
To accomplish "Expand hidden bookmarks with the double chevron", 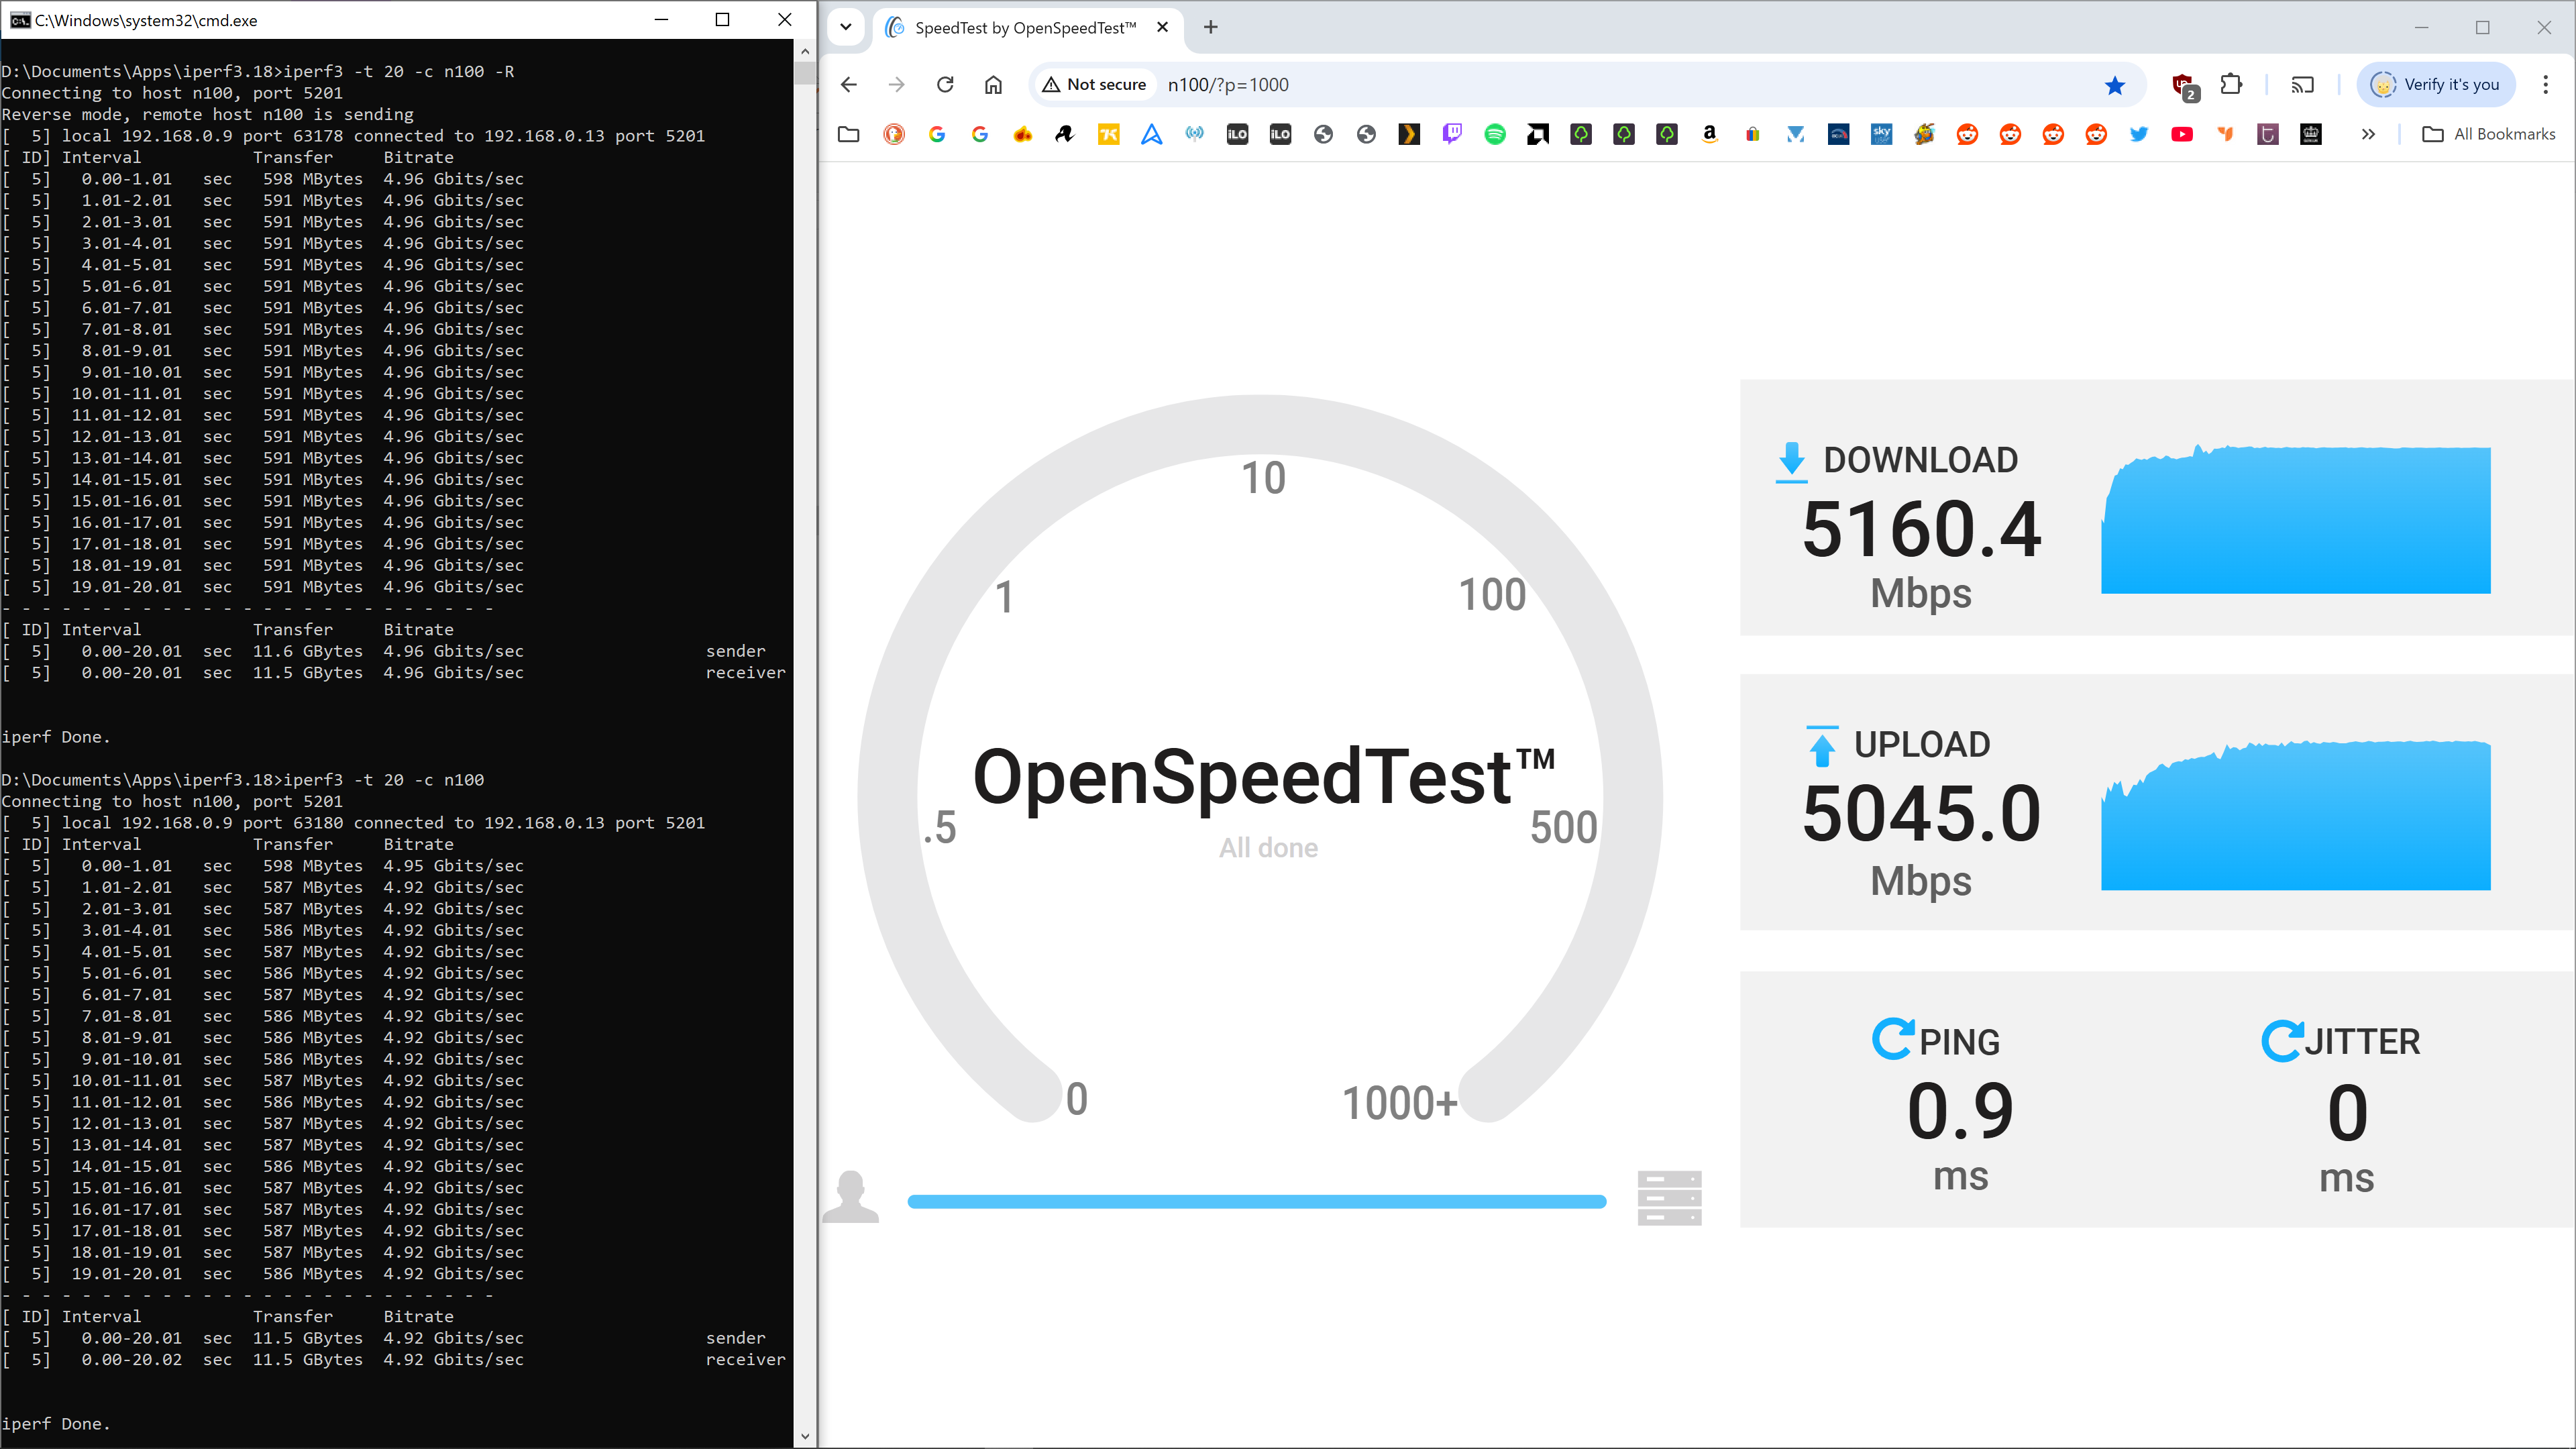I will [x=2368, y=134].
